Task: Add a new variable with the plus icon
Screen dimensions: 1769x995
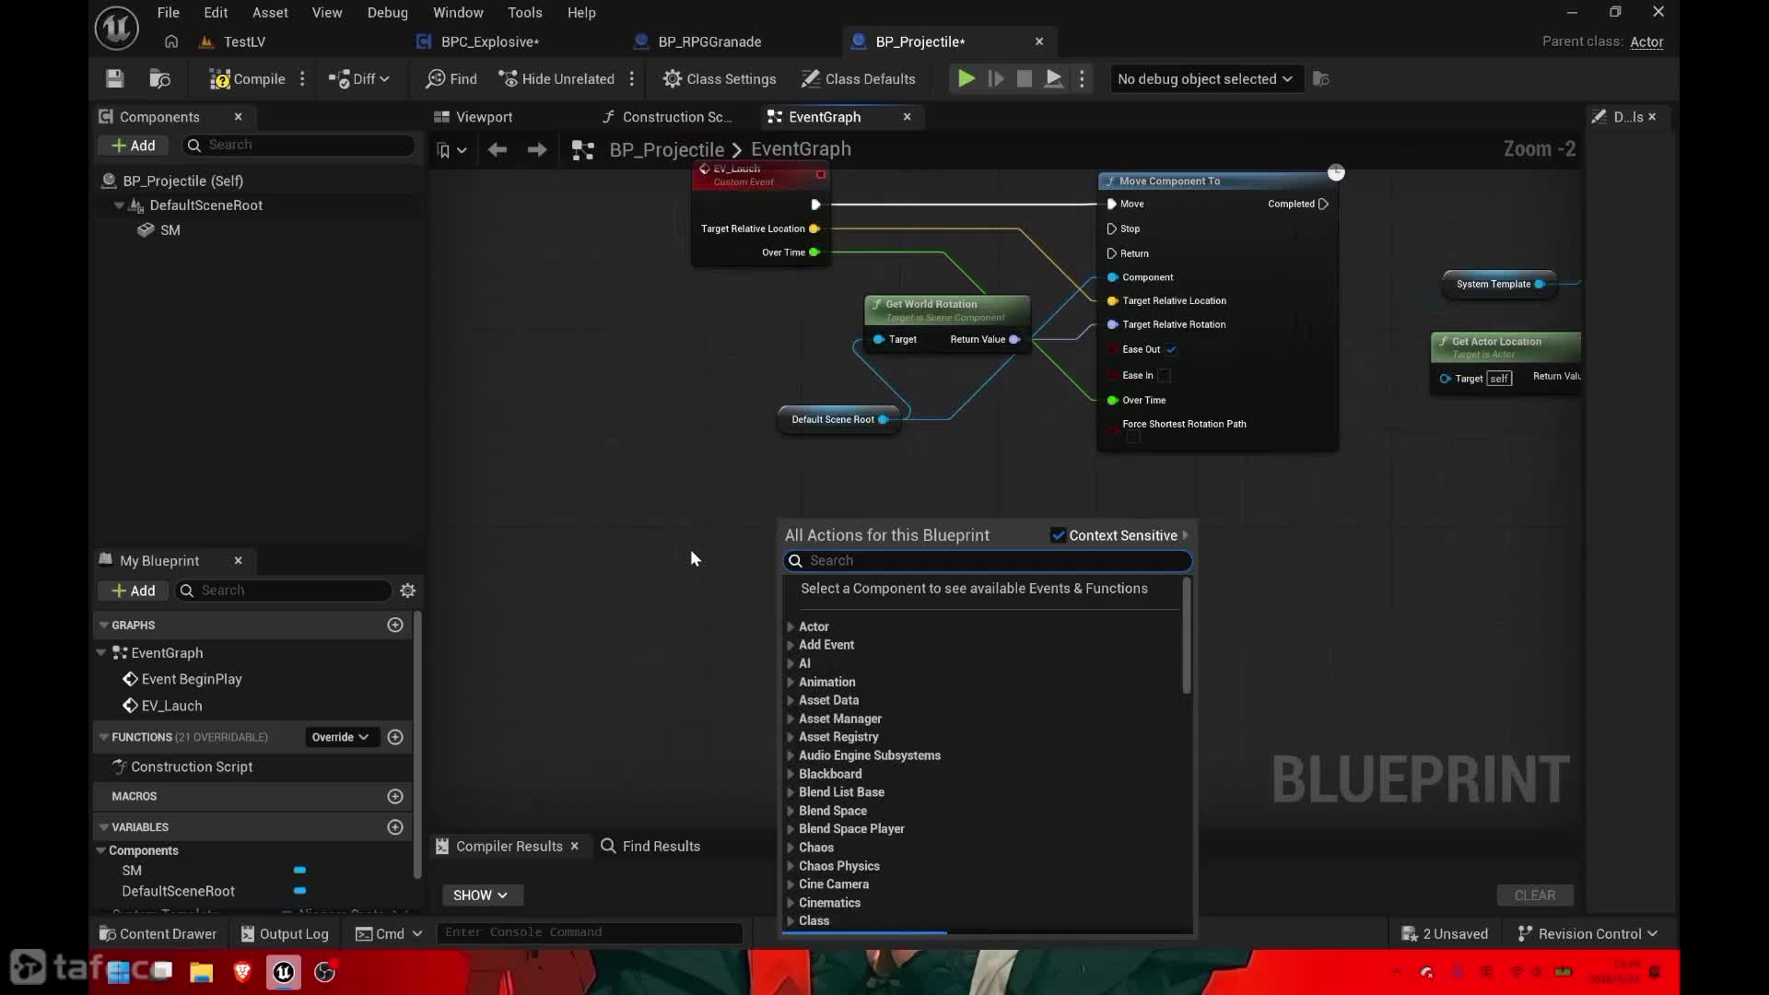Action: (x=395, y=827)
